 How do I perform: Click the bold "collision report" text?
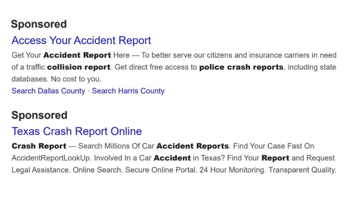pos(79,67)
